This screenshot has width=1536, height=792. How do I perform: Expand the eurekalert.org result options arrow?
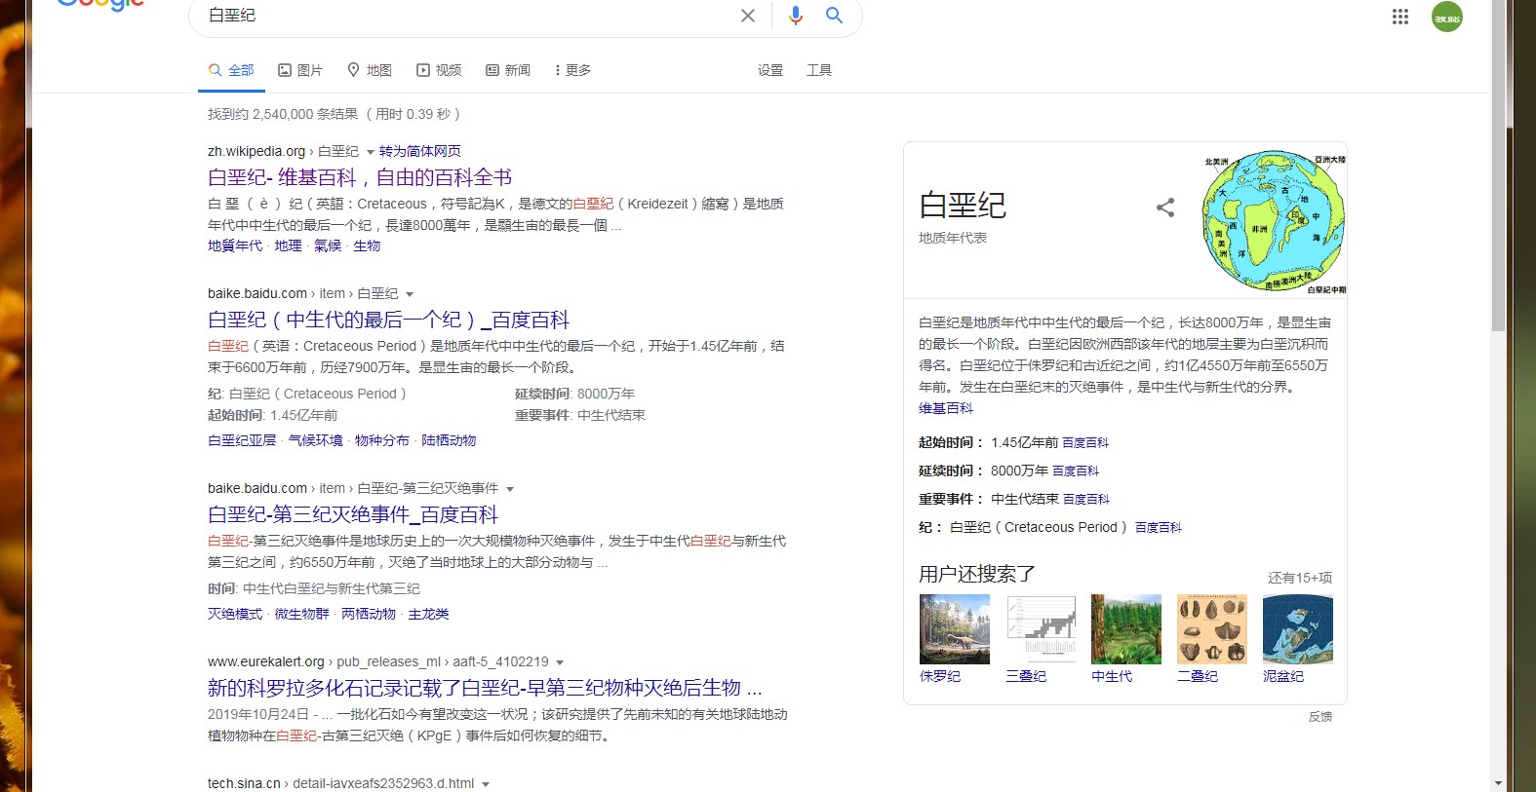point(560,662)
